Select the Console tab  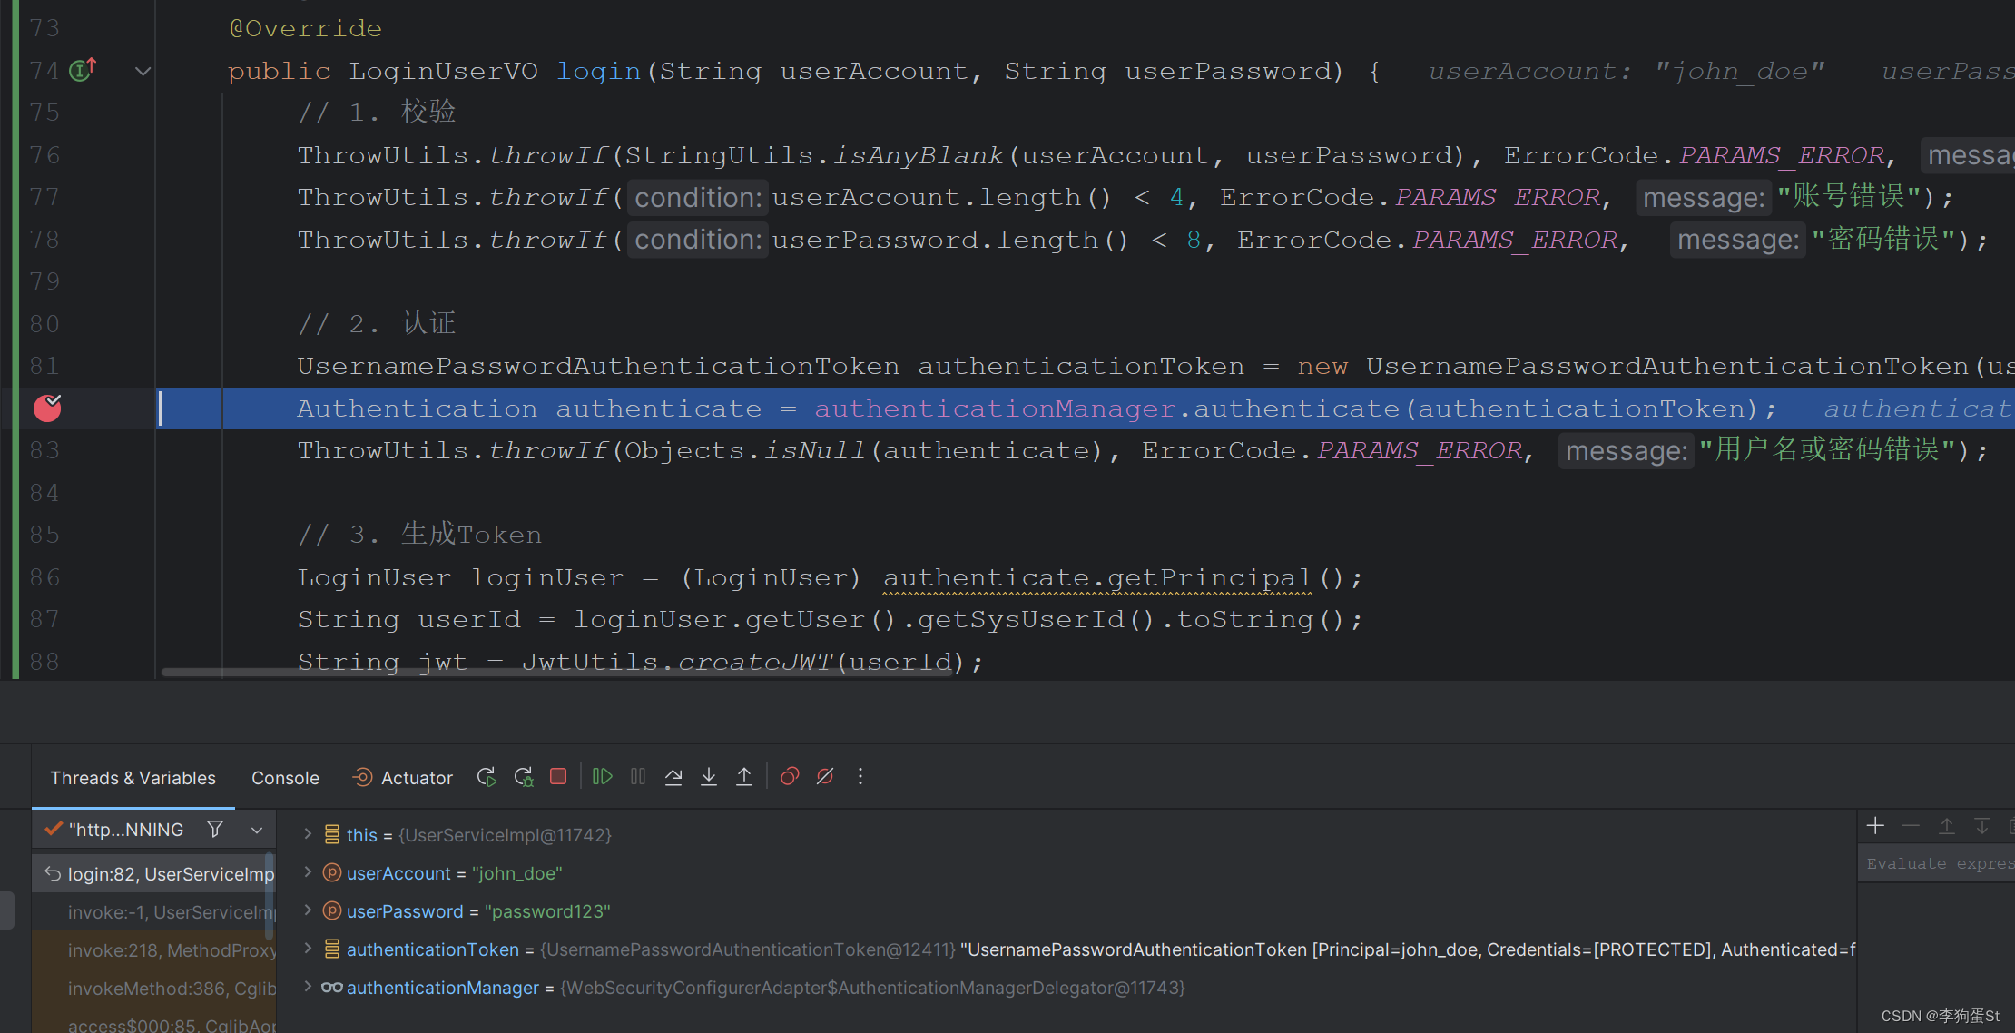[x=284, y=776]
